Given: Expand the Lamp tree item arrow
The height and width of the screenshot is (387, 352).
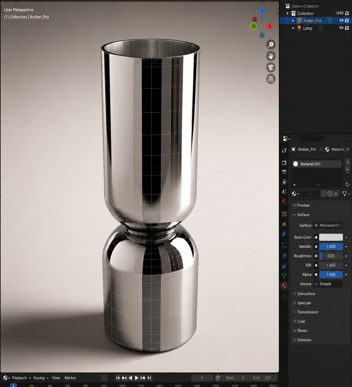Looking at the screenshot, I should [x=293, y=28].
